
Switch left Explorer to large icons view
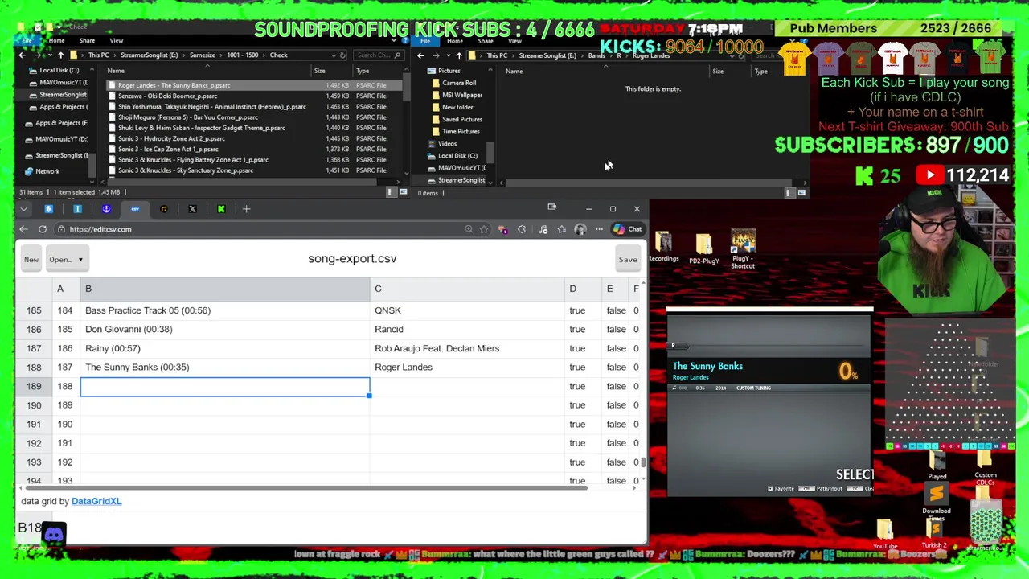[x=402, y=192]
